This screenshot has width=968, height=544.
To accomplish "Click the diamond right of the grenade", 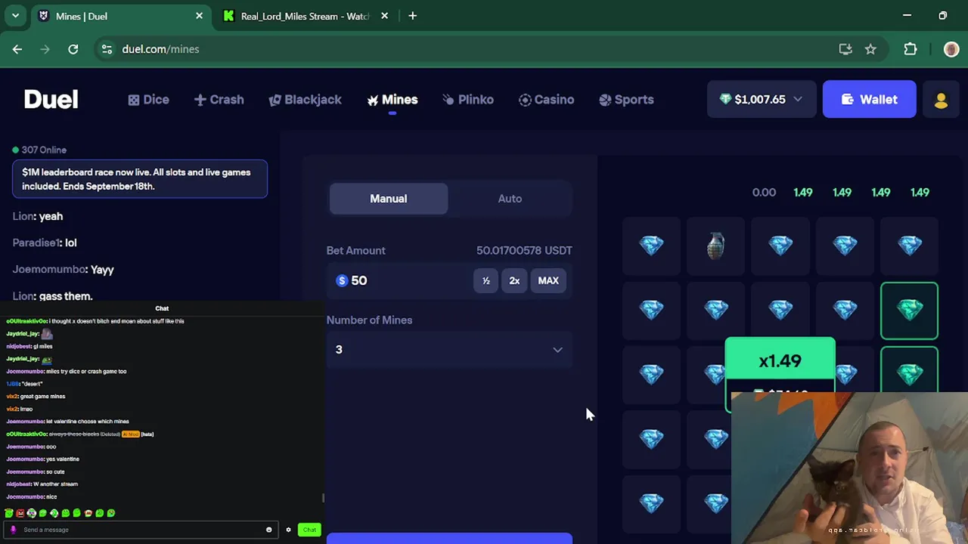I will pos(780,246).
